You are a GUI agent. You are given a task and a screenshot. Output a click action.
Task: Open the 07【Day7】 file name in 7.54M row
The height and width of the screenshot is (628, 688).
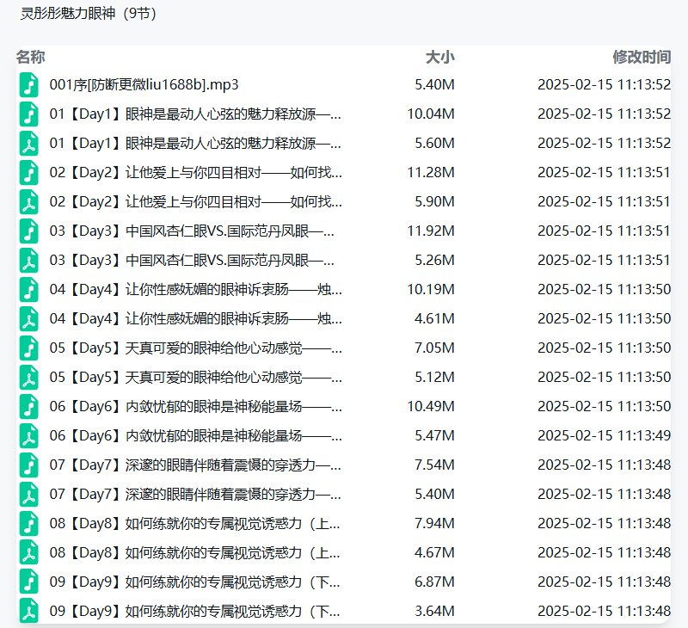pos(195,465)
